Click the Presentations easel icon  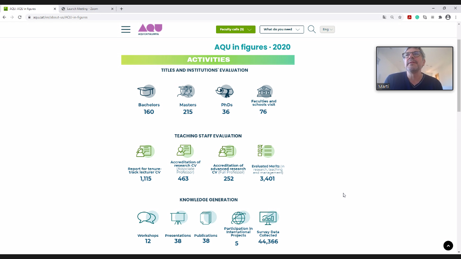[179, 218]
